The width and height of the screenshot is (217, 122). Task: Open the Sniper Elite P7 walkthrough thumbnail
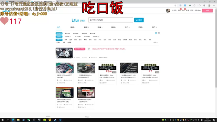point(150,68)
